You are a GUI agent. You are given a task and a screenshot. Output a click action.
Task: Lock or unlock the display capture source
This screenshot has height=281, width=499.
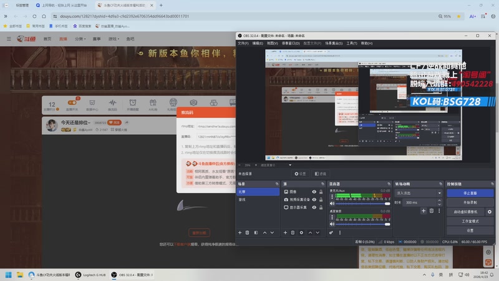click(321, 207)
